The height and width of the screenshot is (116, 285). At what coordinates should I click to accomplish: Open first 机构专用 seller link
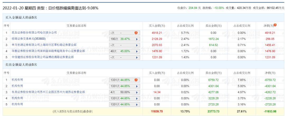[x=17, y=80]
